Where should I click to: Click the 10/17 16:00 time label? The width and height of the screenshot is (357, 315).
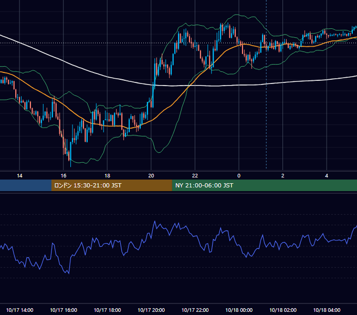64,310
